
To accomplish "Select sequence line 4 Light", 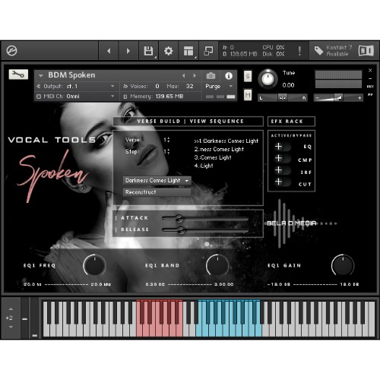I will (204, 166).
